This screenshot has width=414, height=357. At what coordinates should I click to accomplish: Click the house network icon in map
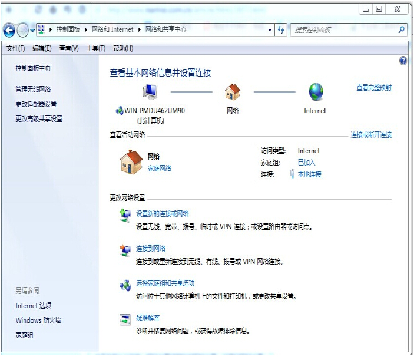pos(233,92)
